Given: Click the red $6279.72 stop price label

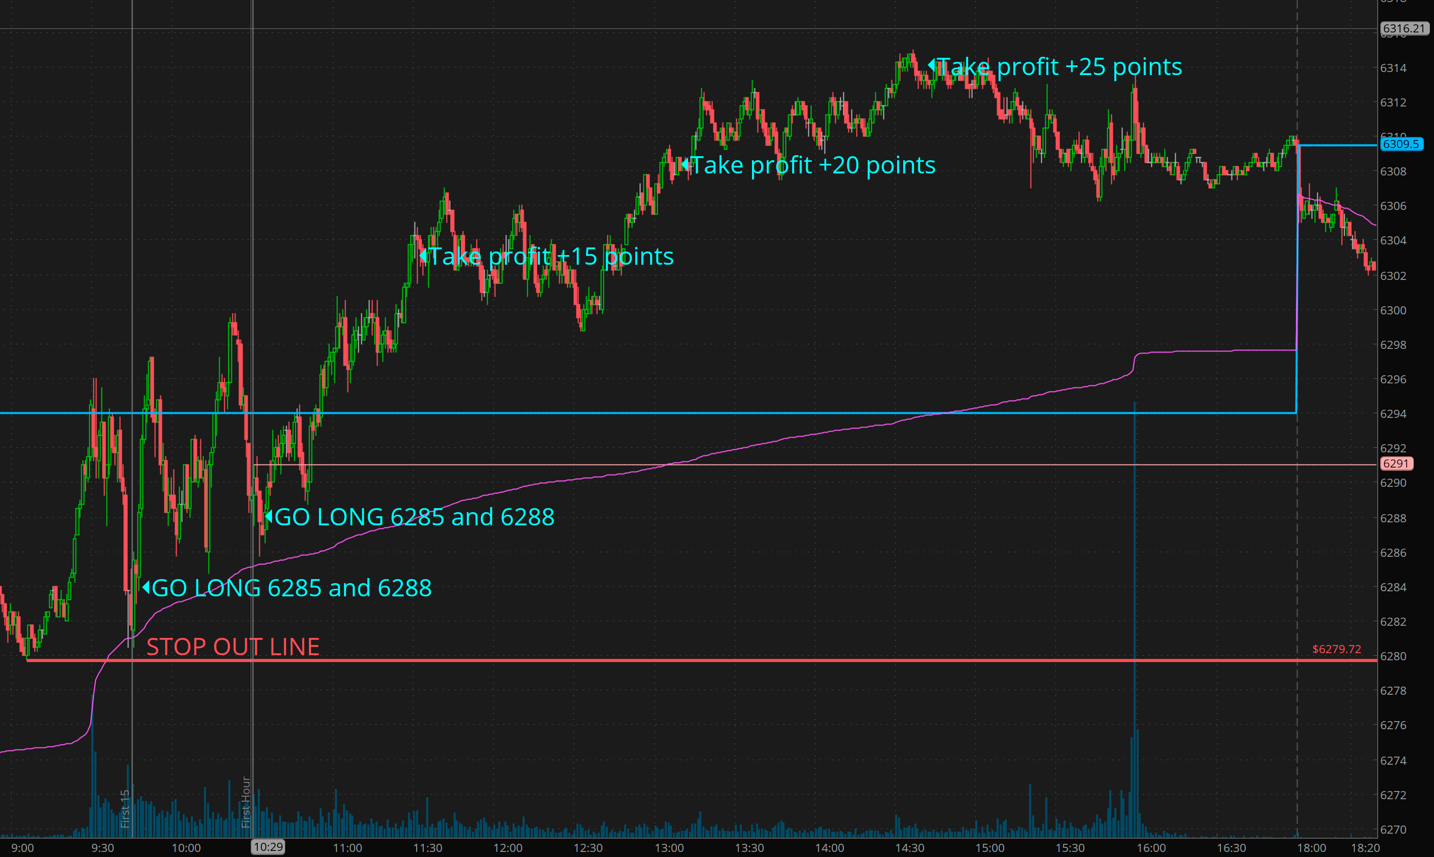Looking at the screenshot, I should pyautogui.click(x=1337, y=649).
